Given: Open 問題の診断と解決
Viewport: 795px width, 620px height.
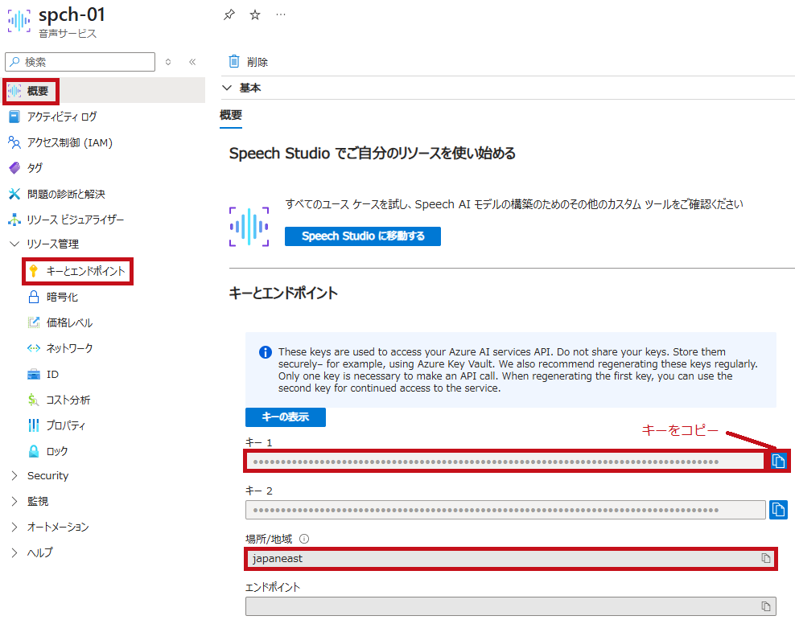Looking at the screenshot, I should 66,194.
